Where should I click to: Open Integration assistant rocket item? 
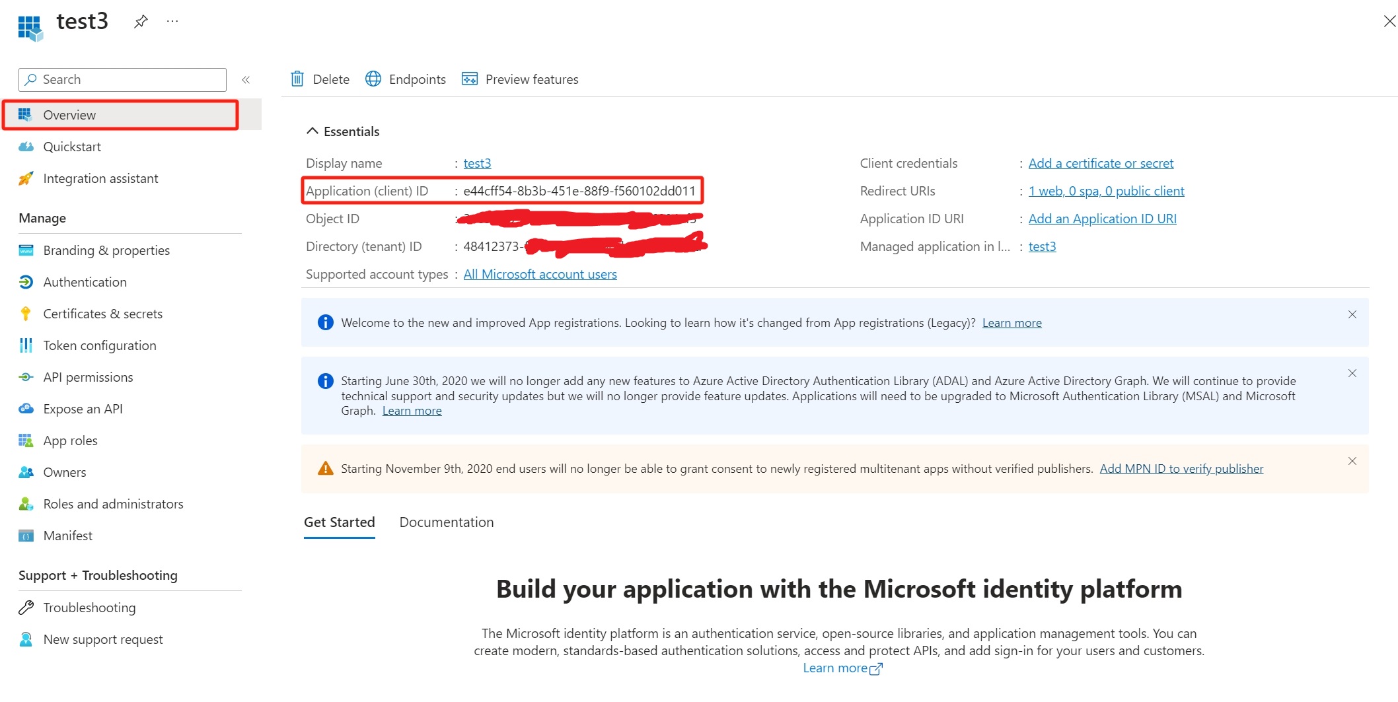pos(100,178)
